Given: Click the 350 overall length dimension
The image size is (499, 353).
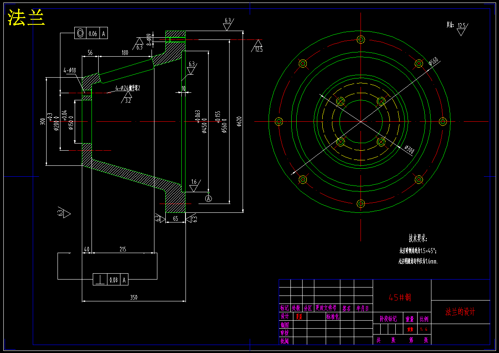Looking at the screenshot, I should coord(133,297).
